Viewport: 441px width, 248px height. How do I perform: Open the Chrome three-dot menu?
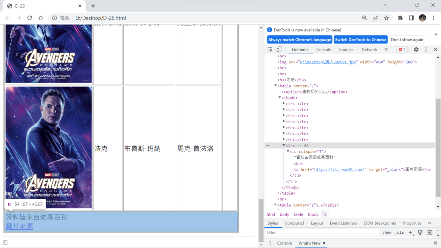433,18
